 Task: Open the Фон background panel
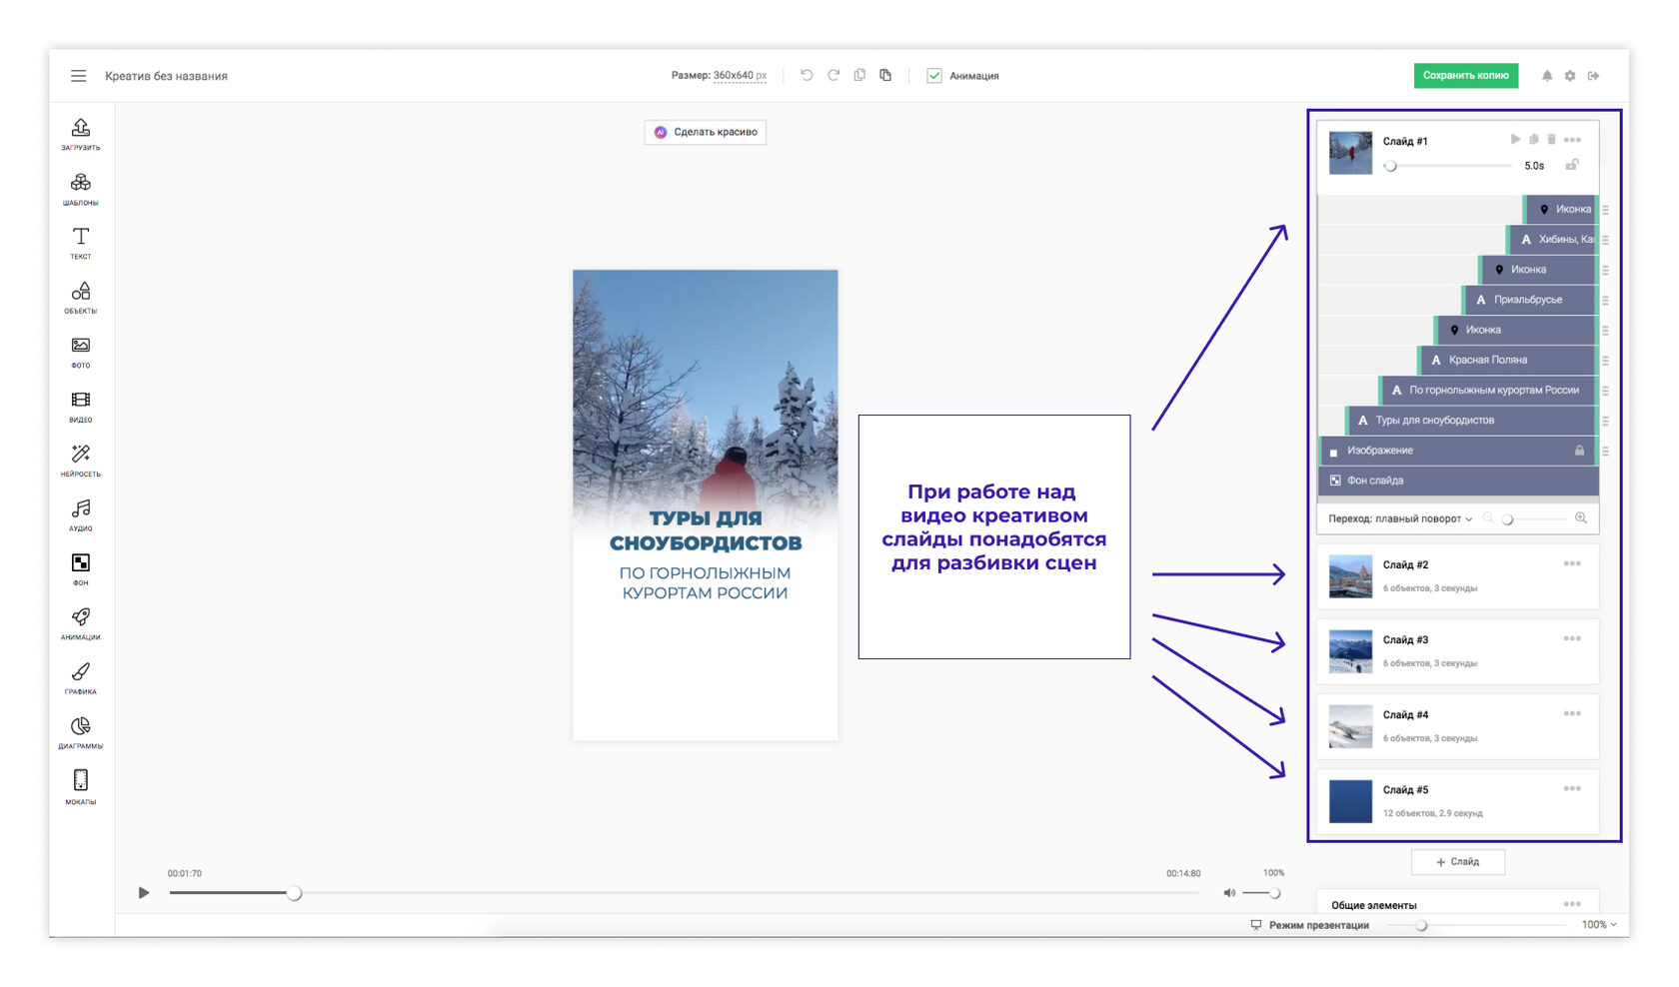point(81,569)
